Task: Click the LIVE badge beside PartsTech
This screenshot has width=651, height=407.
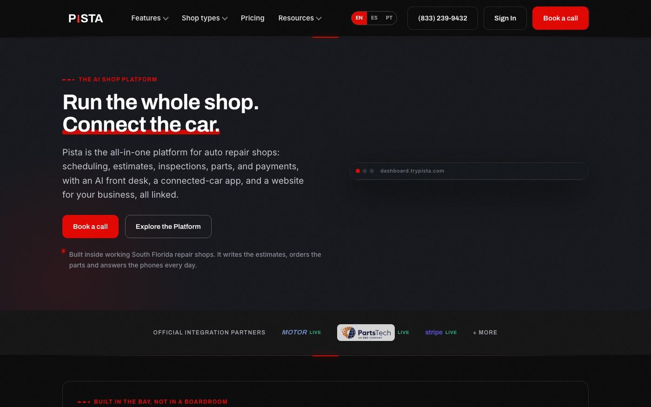Action: point(404,333)
